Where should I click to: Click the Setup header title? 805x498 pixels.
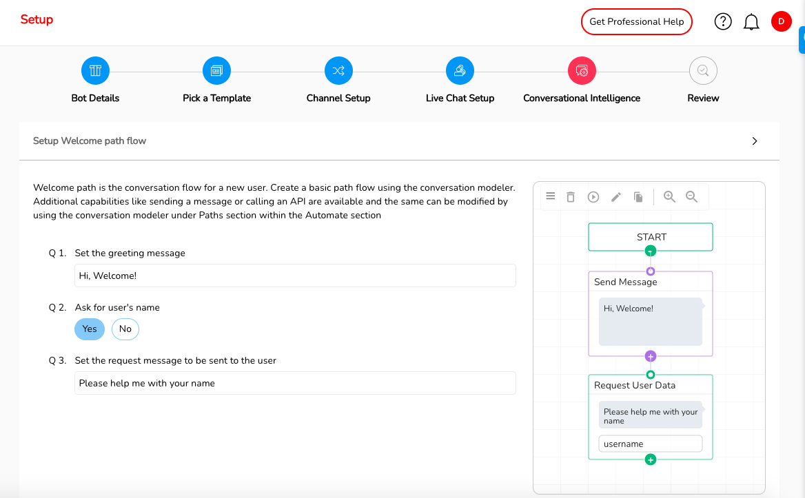tap(37, 19)
